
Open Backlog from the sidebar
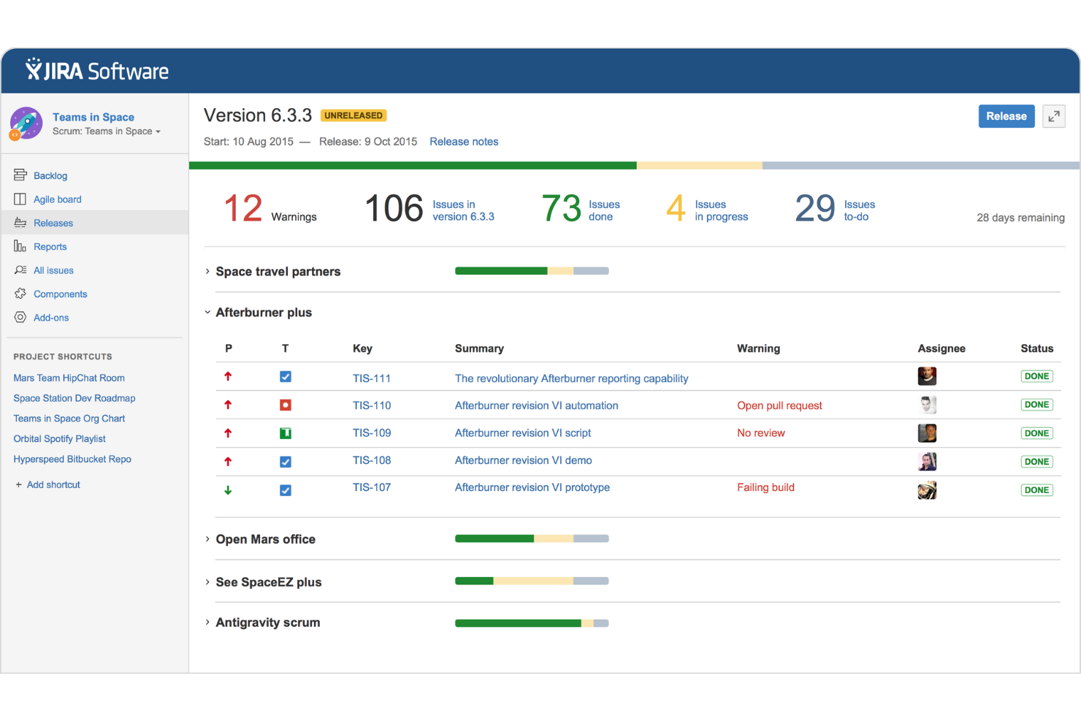pyautogui.click(x=50, y=175)
